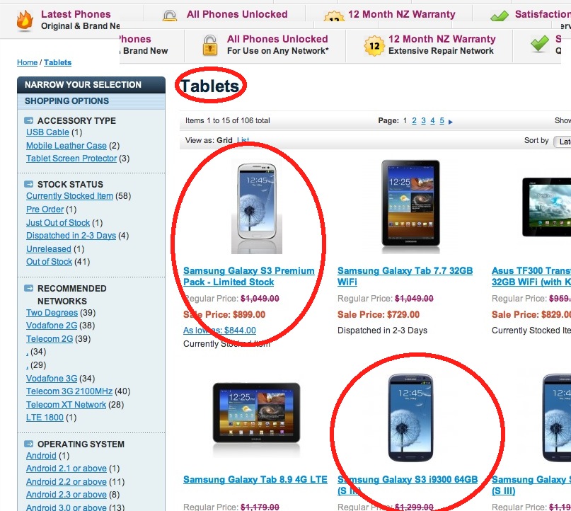The width and height of the screenshot is (571, 511).
Task: Click the arrow icon beside Accessory Type
Action: point(29,120)
